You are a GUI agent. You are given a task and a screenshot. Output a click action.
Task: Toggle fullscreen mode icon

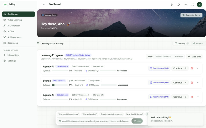(x=192, y=5)
